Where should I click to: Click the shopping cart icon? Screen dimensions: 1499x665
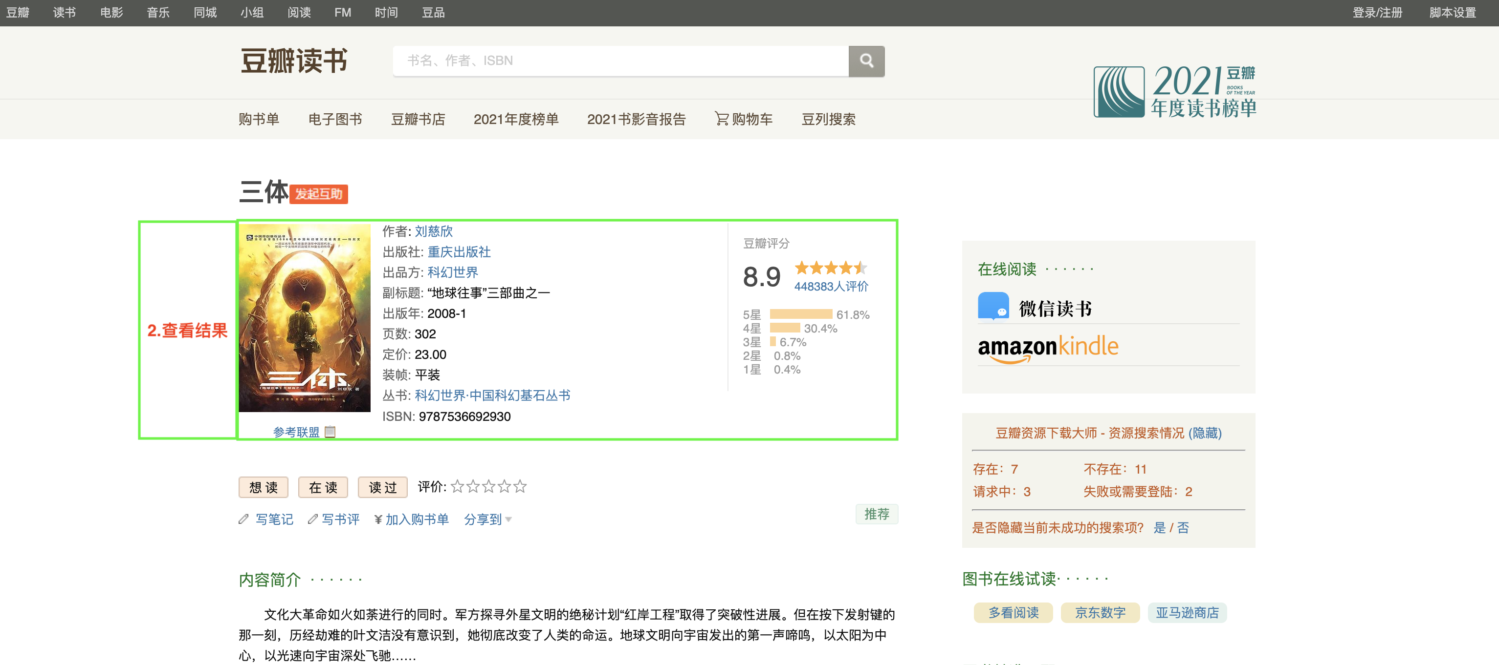[x=721, y=119]
